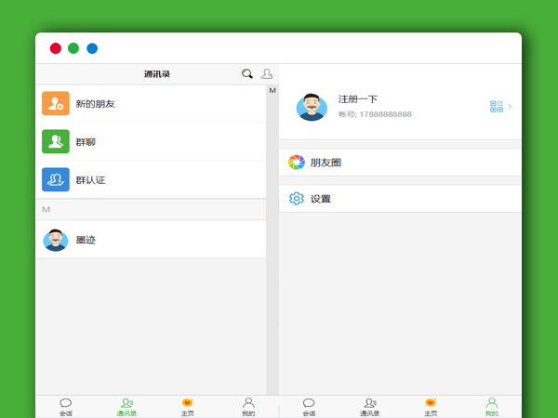Image resolution: width=558 pixels, height=418 pixels.
Task: Select contact 墨迹 in the list
Action: (86, 240)
